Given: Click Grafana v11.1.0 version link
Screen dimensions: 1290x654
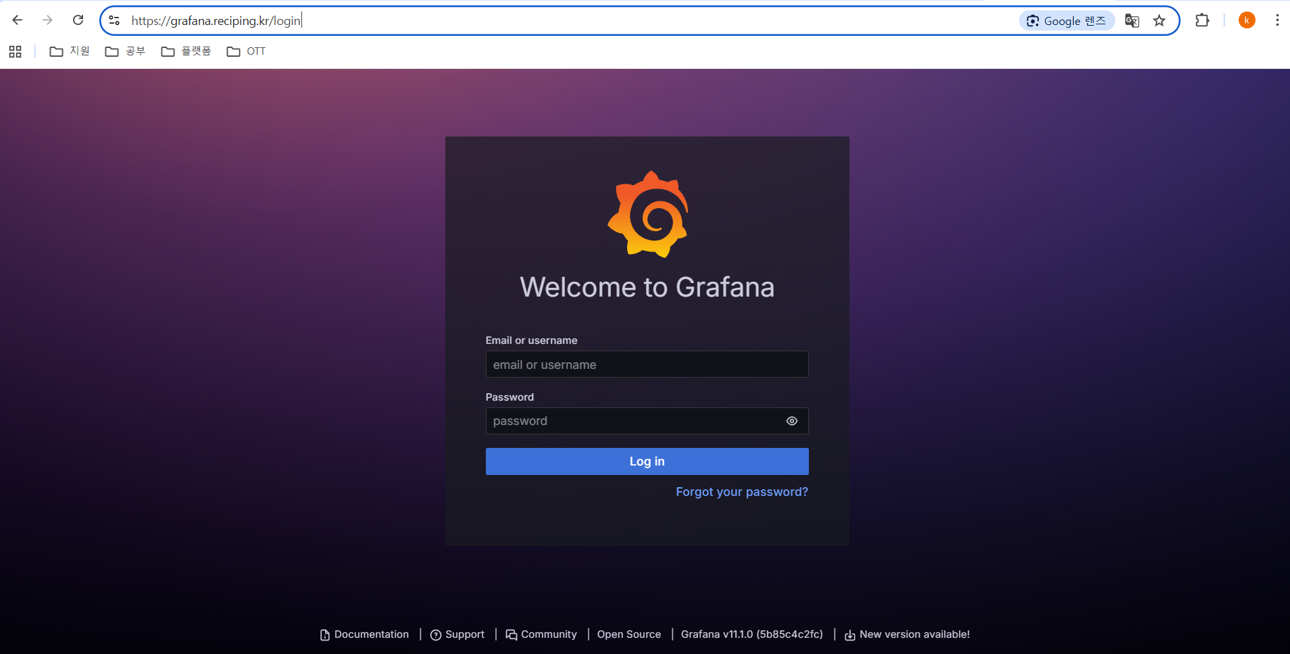Looking at the screenshot, I should pos(752,634).
